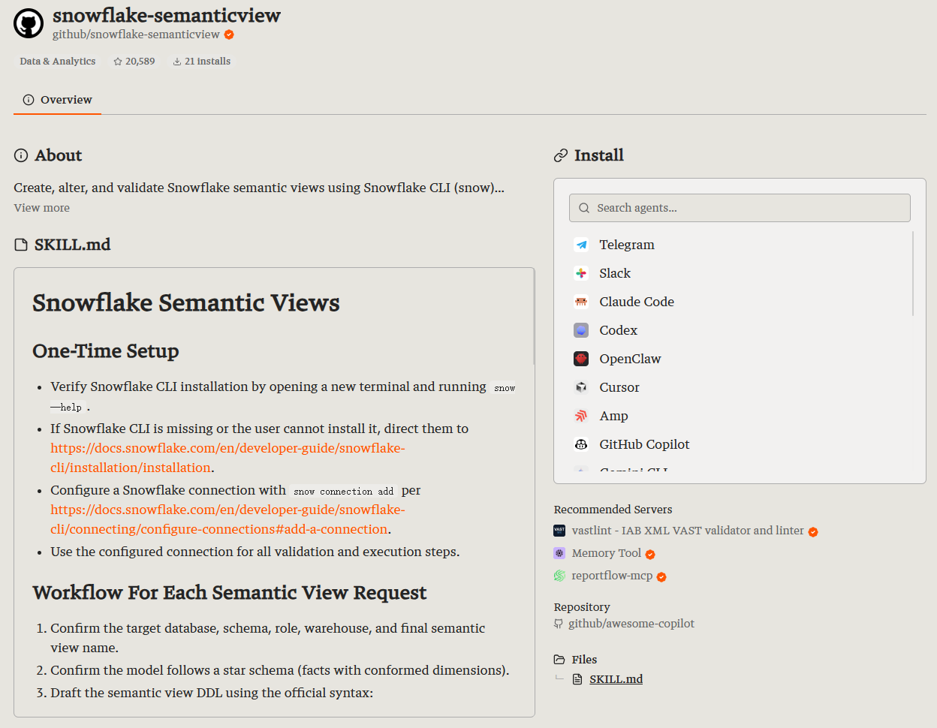Open the configure-connections docs link

pyautogui.click(x=227, y=519)
